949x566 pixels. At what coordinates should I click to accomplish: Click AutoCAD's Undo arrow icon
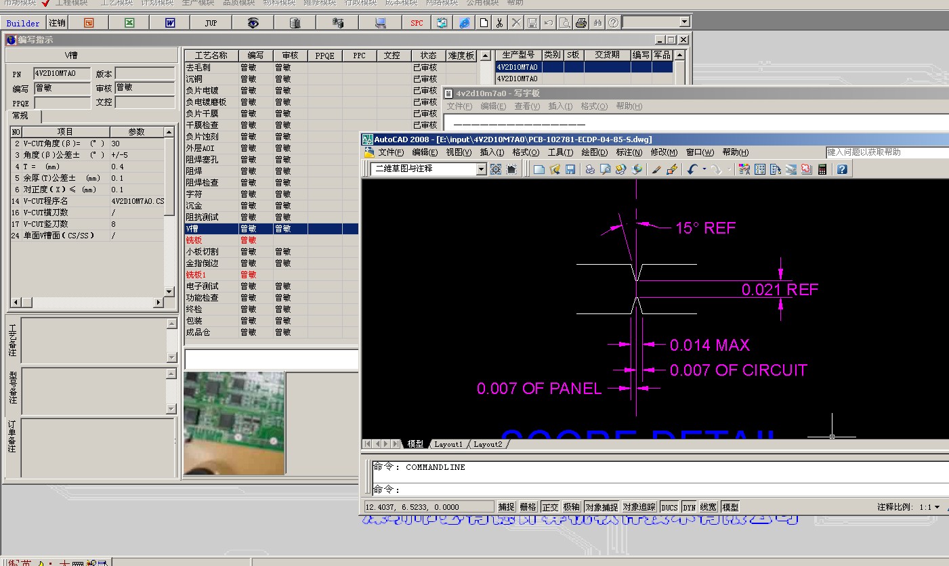[x=692, y=169]
